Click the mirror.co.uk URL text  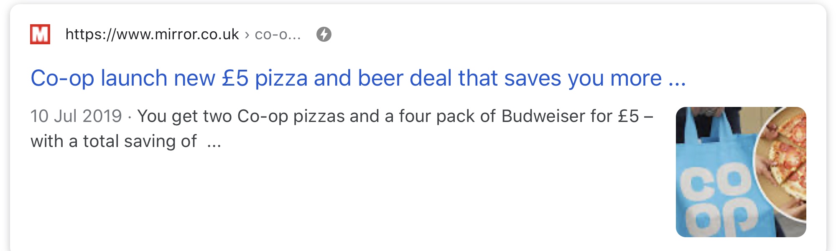[152, 34]
